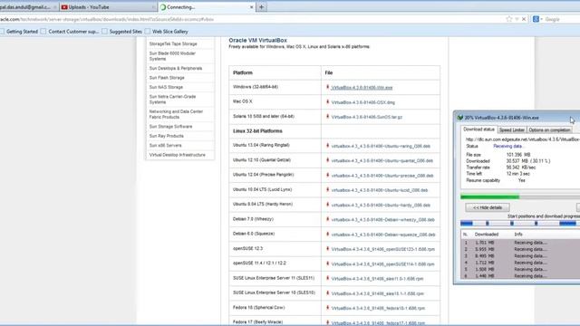Viewport: 580px width, 326px height.
Task: Open Sun Blade 6000 Modular Systems item
Action: tap(172, 56)
